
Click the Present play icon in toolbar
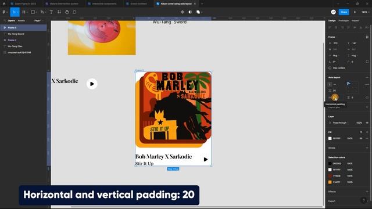click(355, 12)
